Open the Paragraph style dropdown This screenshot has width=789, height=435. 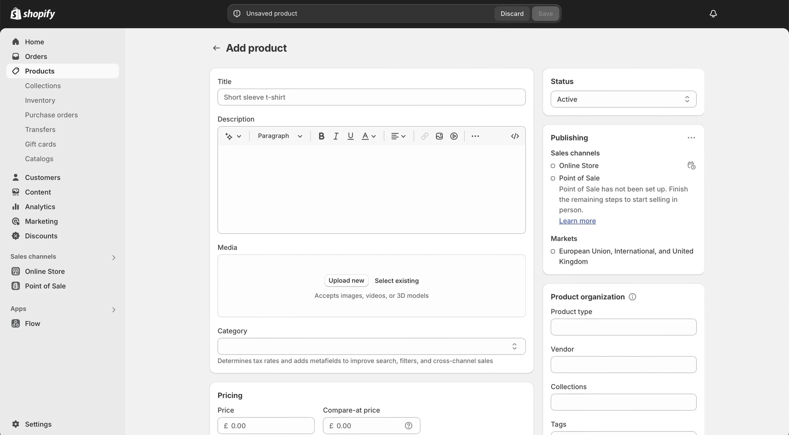click(x=280, y=136)
